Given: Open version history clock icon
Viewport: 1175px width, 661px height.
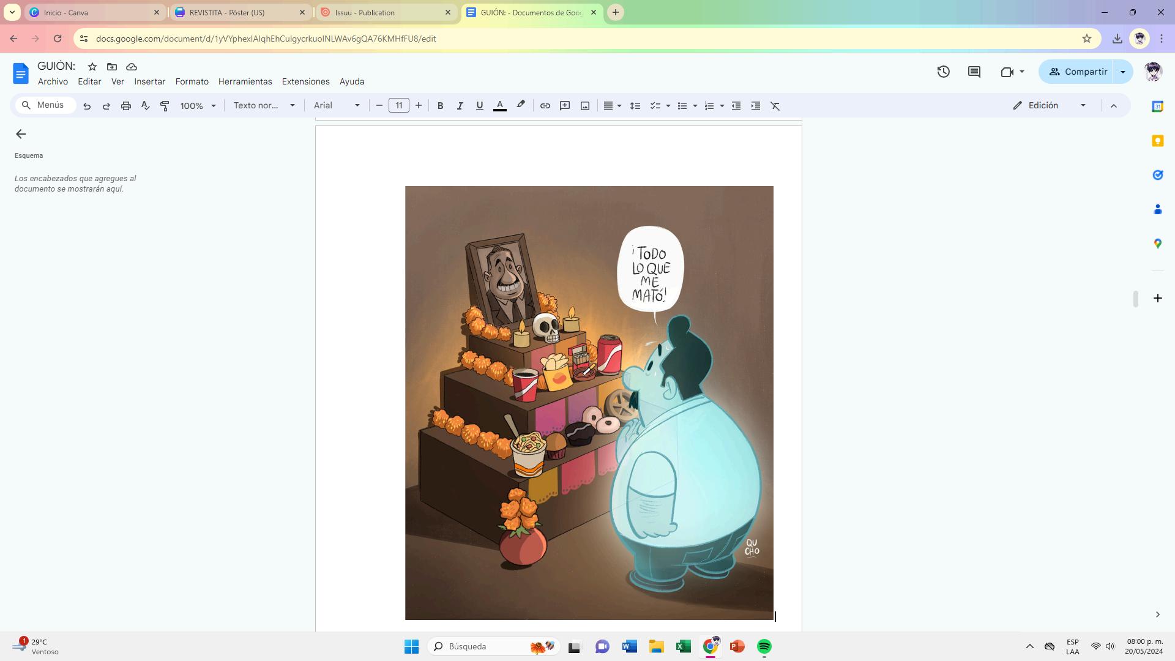Looking at the screenshot, I should [943, 72].
